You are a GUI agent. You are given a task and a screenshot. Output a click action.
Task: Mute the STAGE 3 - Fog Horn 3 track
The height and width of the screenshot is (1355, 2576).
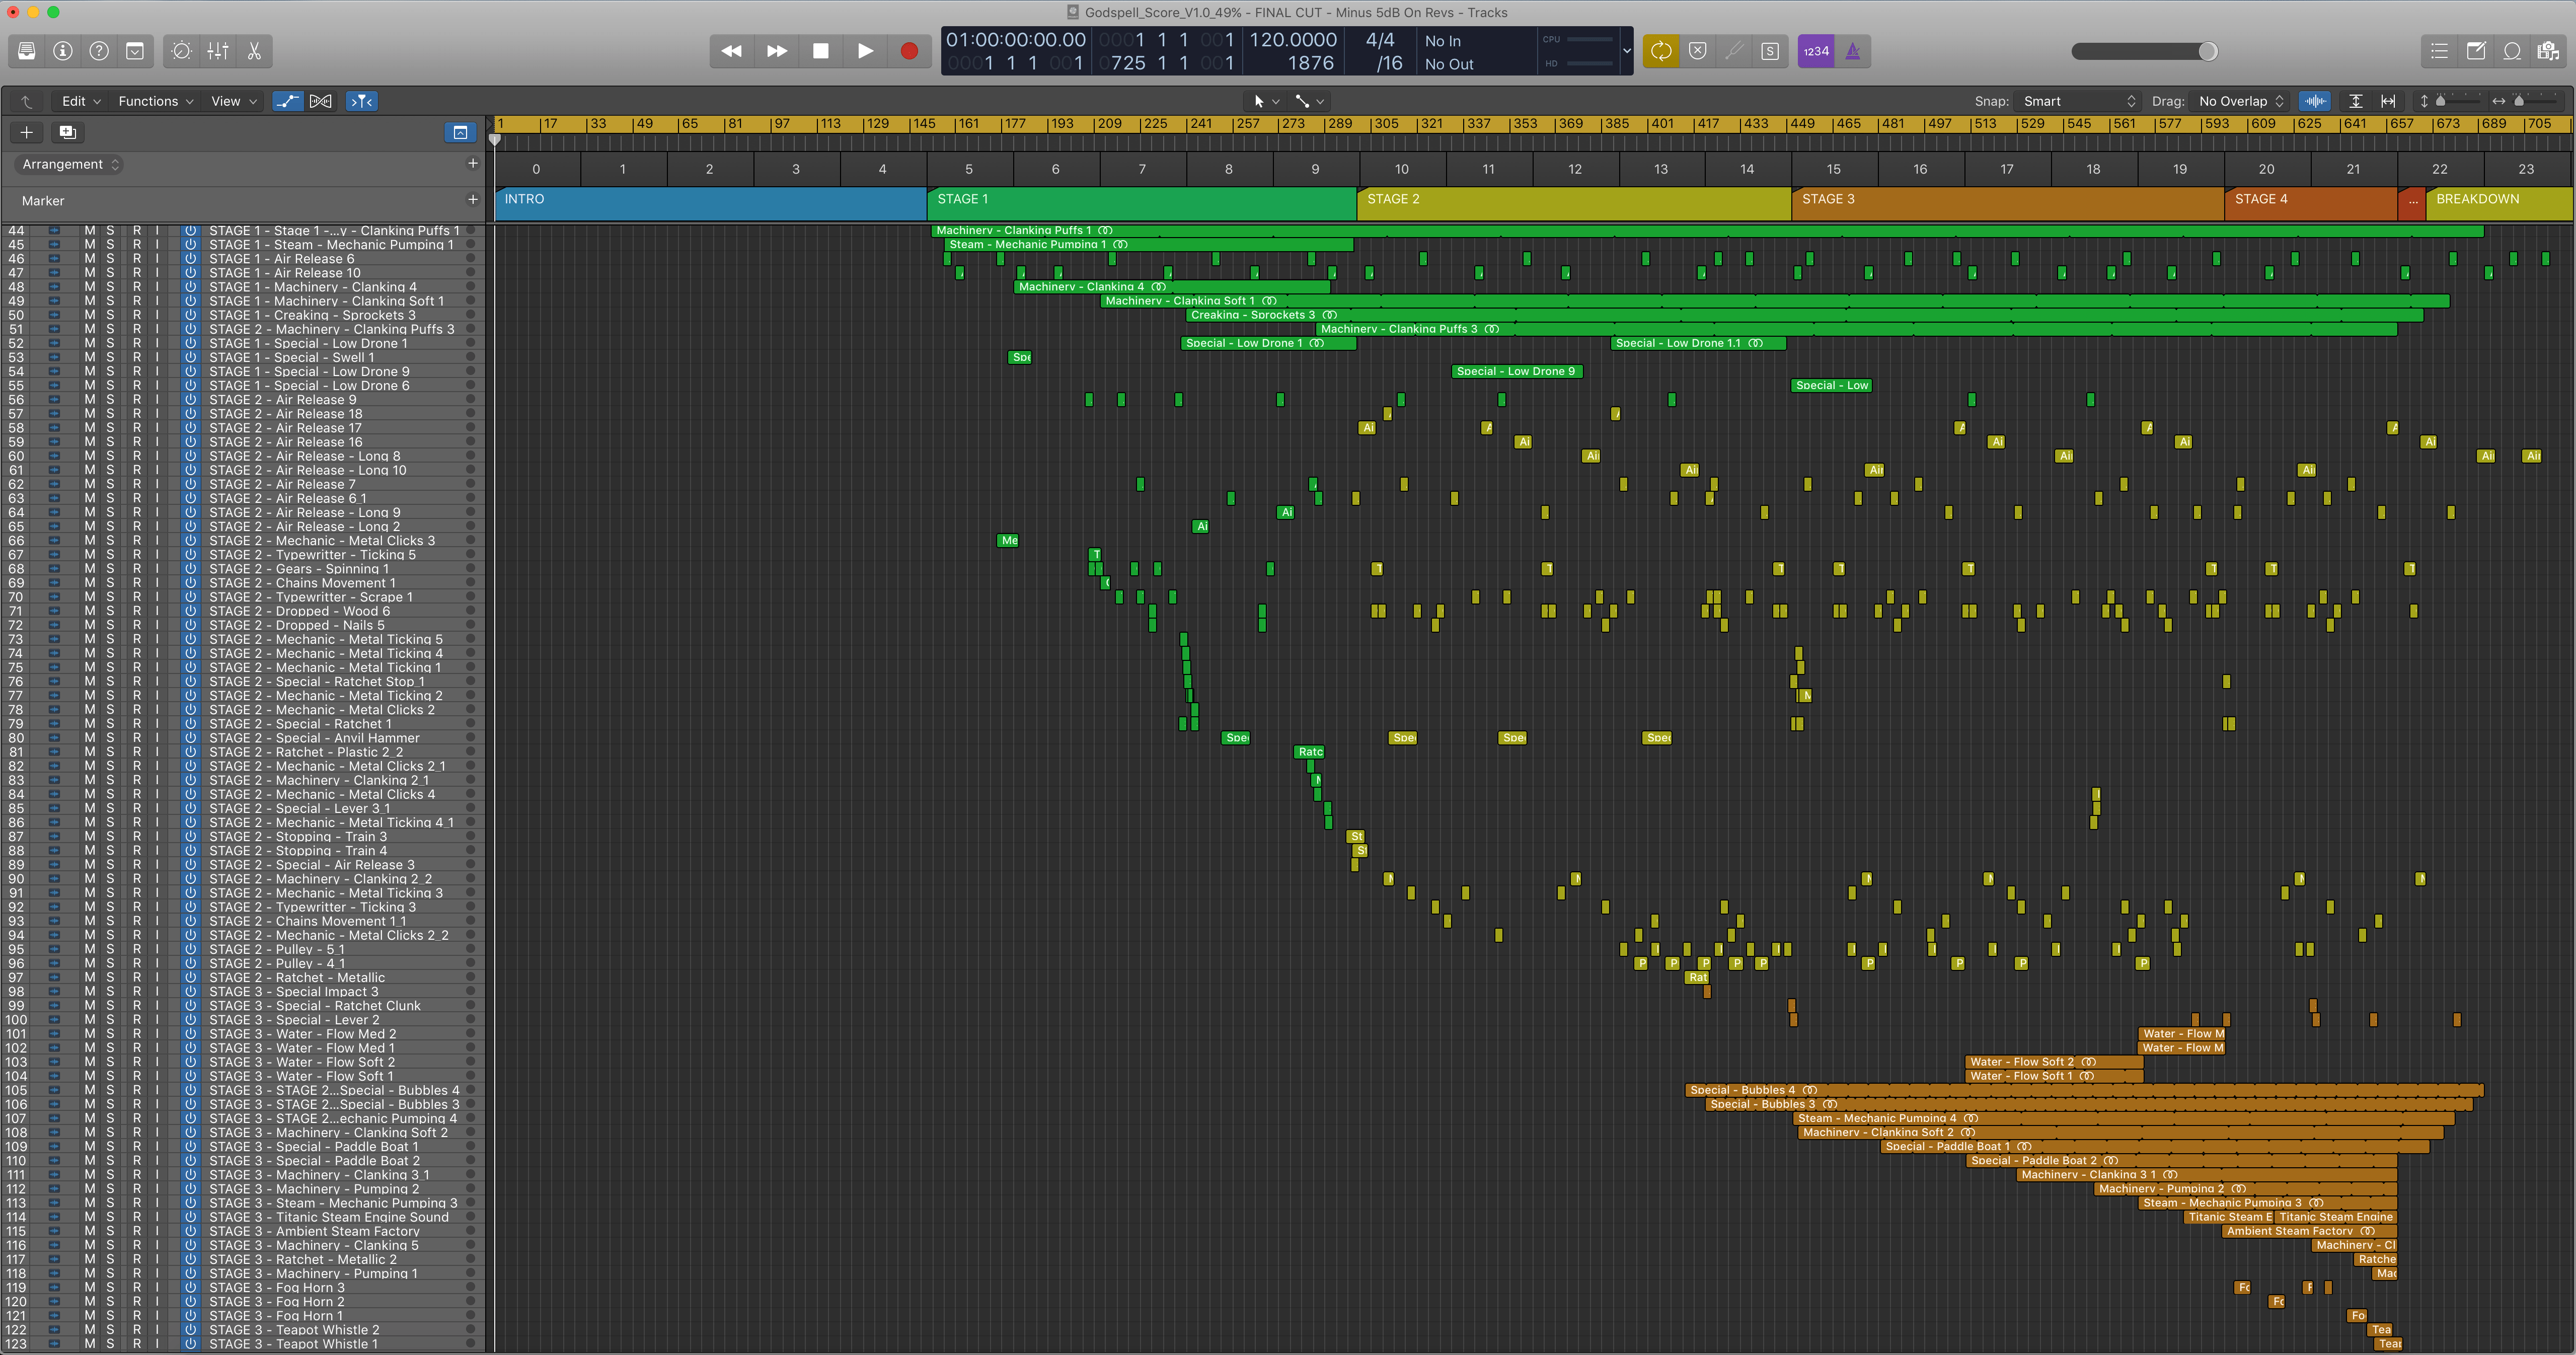click(89, 1288)
